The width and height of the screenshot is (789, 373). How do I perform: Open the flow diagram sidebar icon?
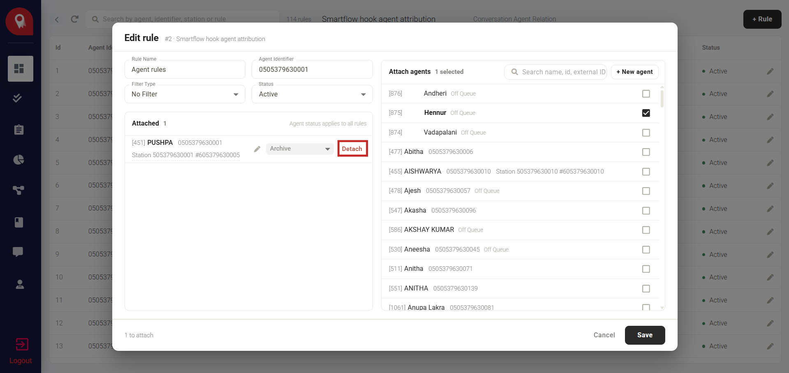[x=19, y=190]
